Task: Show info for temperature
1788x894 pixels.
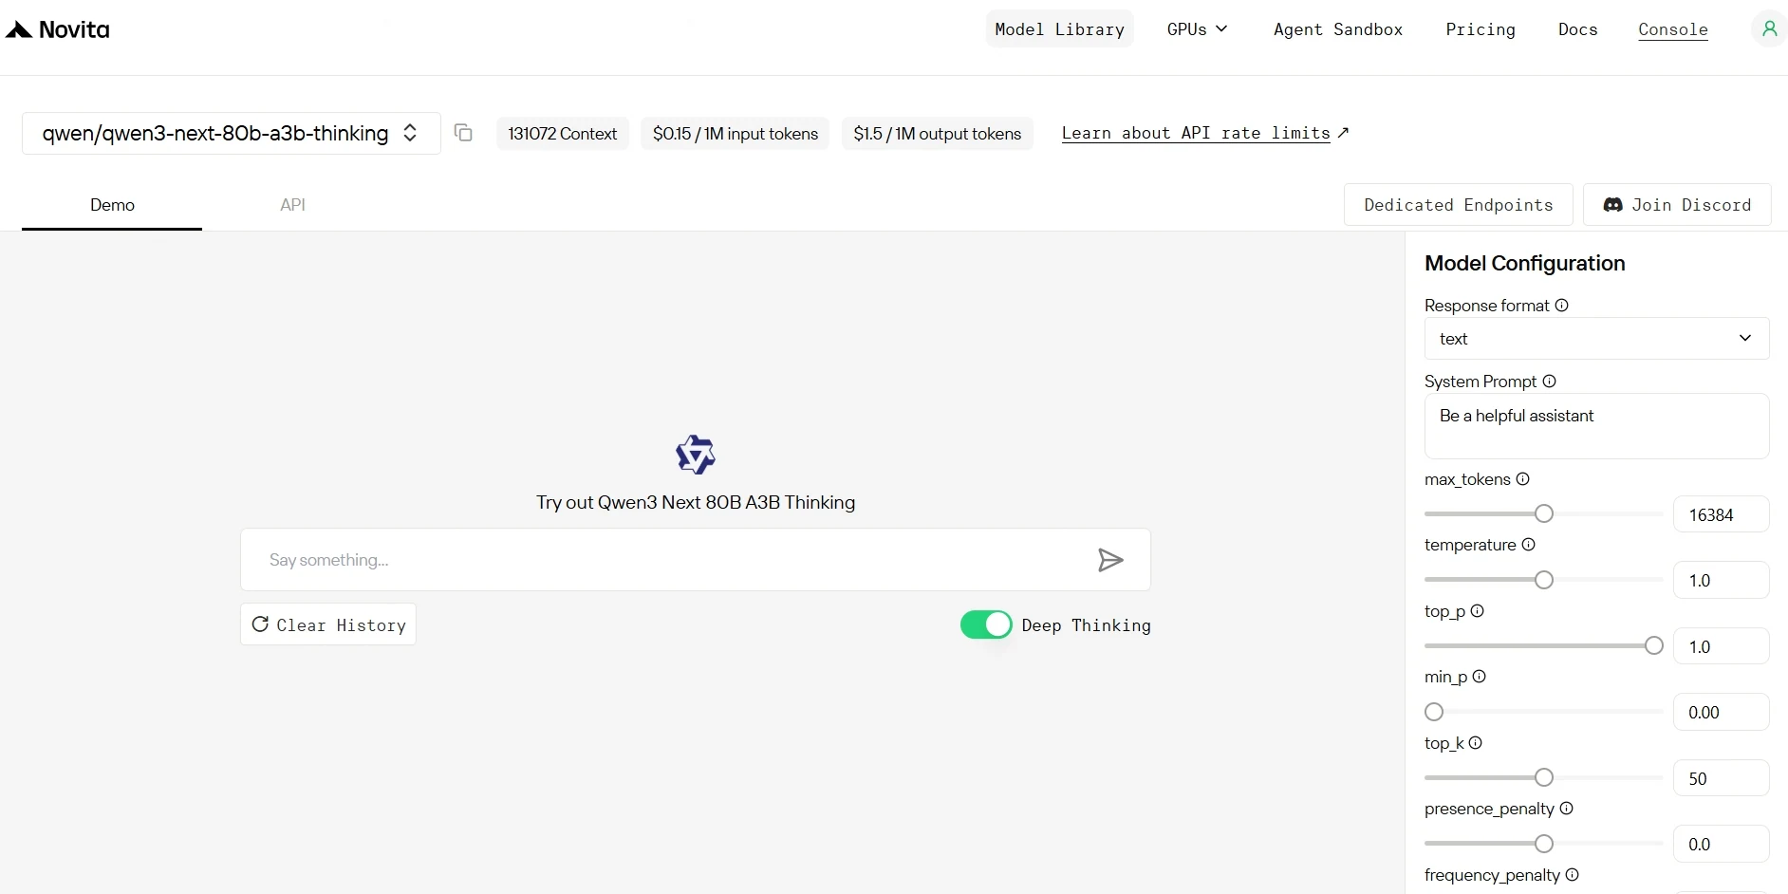Action: tap(1529, 545)
